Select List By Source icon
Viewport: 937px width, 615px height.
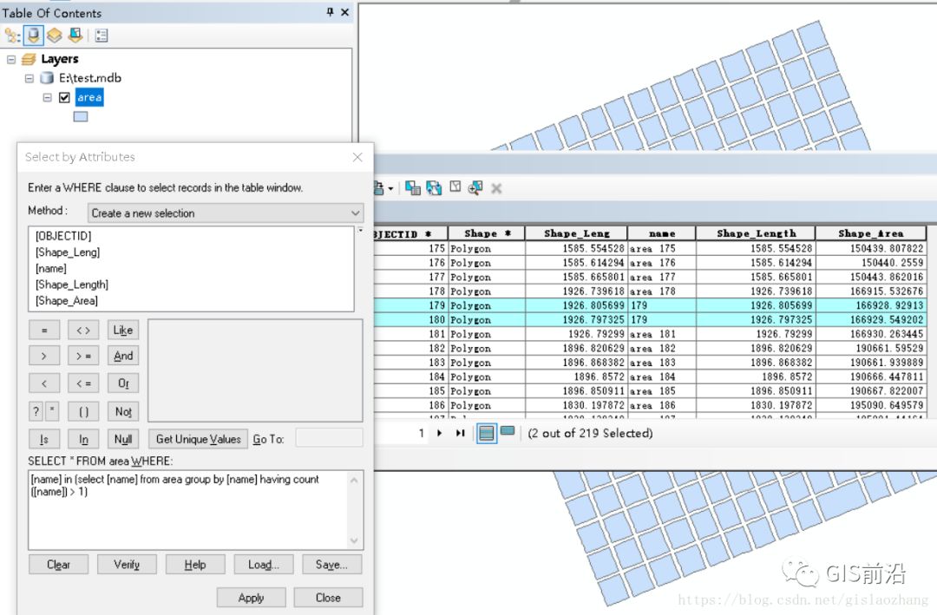click(34, 36)
